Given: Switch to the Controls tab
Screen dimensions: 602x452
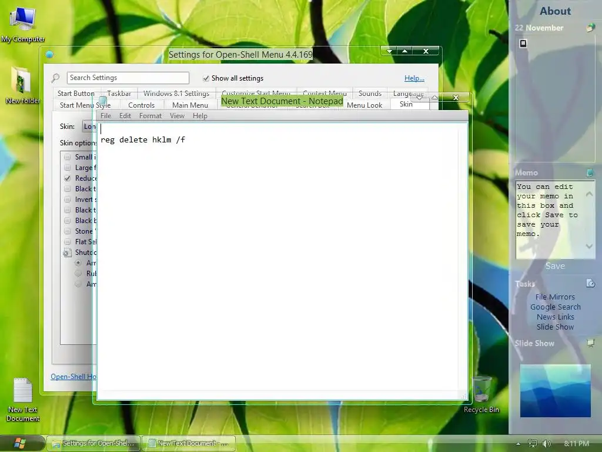Looking at the screenshot, I should 141,105.
